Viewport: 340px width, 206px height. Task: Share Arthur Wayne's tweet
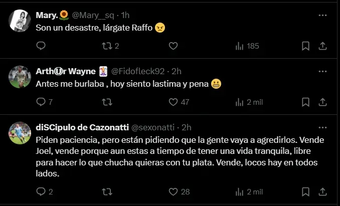click(323, 102)
